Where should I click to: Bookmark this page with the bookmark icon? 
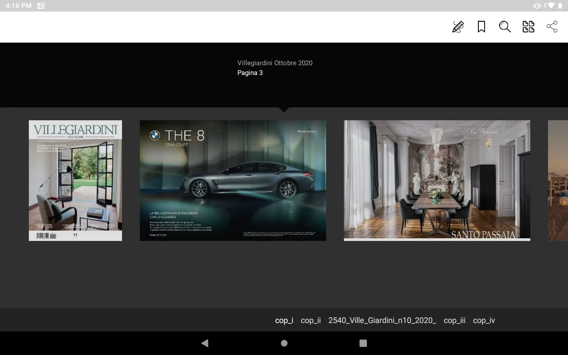click(x=481, y=27)
